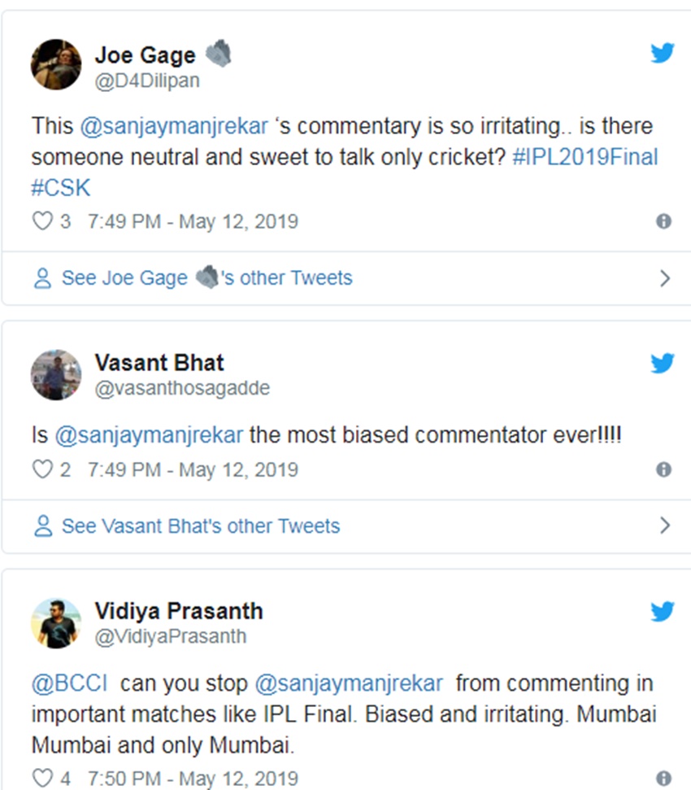Click the @vasanthosagadde handle
Viewport: 691px width, 790px height.
coord(182,389)
